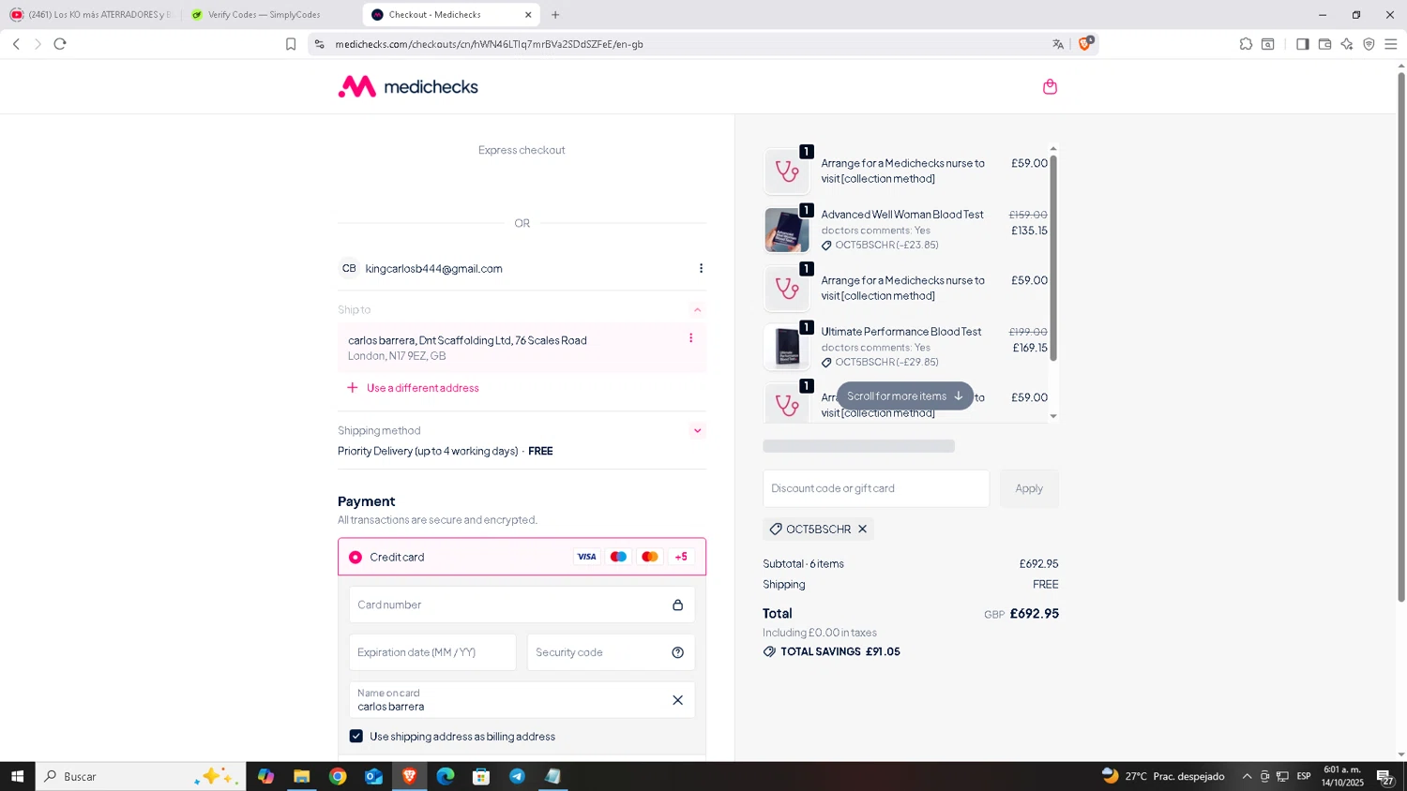The width and height of the screenshot is (1407, 791).
Task: Click Discount code or gift card field
Action: coord(876,488)
